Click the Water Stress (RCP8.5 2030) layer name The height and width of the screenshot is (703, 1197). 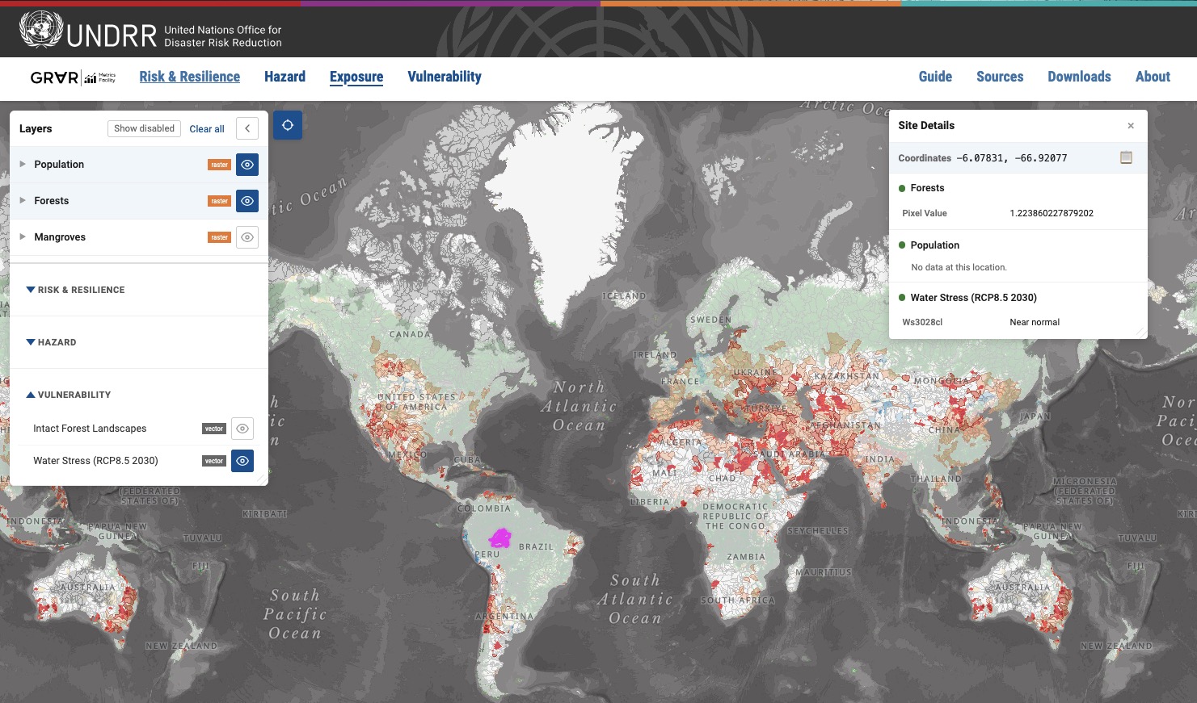coord(95,461)
